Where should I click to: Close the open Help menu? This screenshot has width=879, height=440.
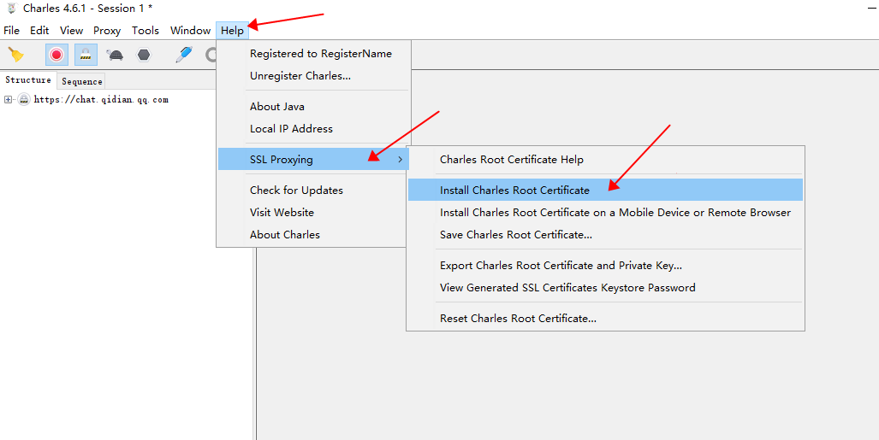232,30
